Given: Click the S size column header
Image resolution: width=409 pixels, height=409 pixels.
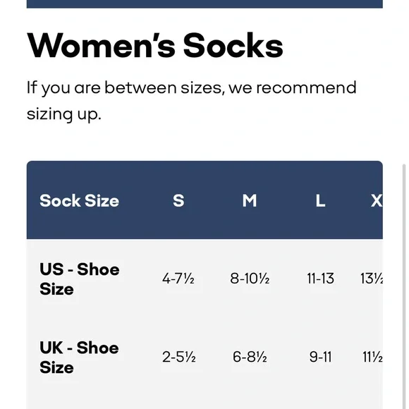Looking at the screenshot, I should (178, 200).
